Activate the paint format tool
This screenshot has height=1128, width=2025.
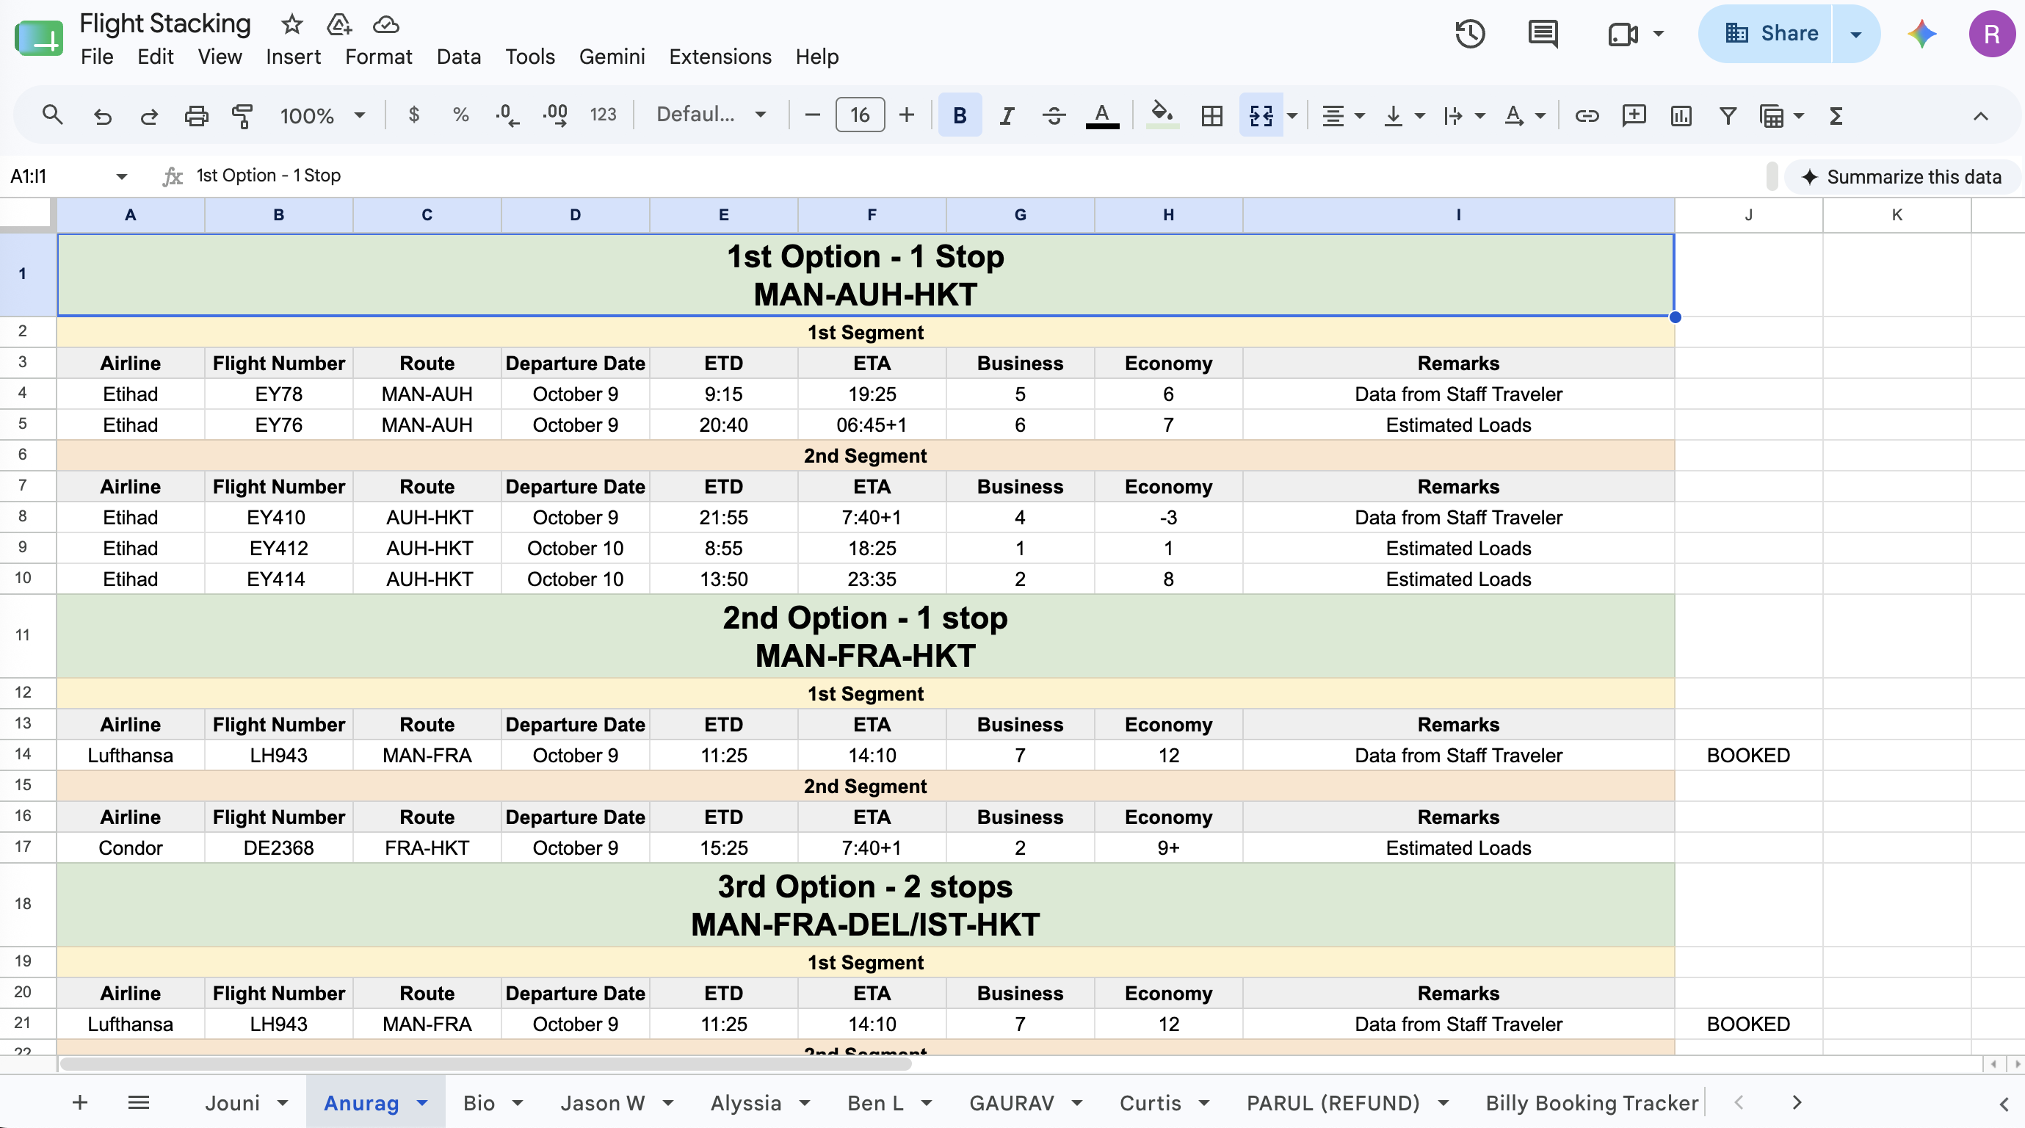242,115
